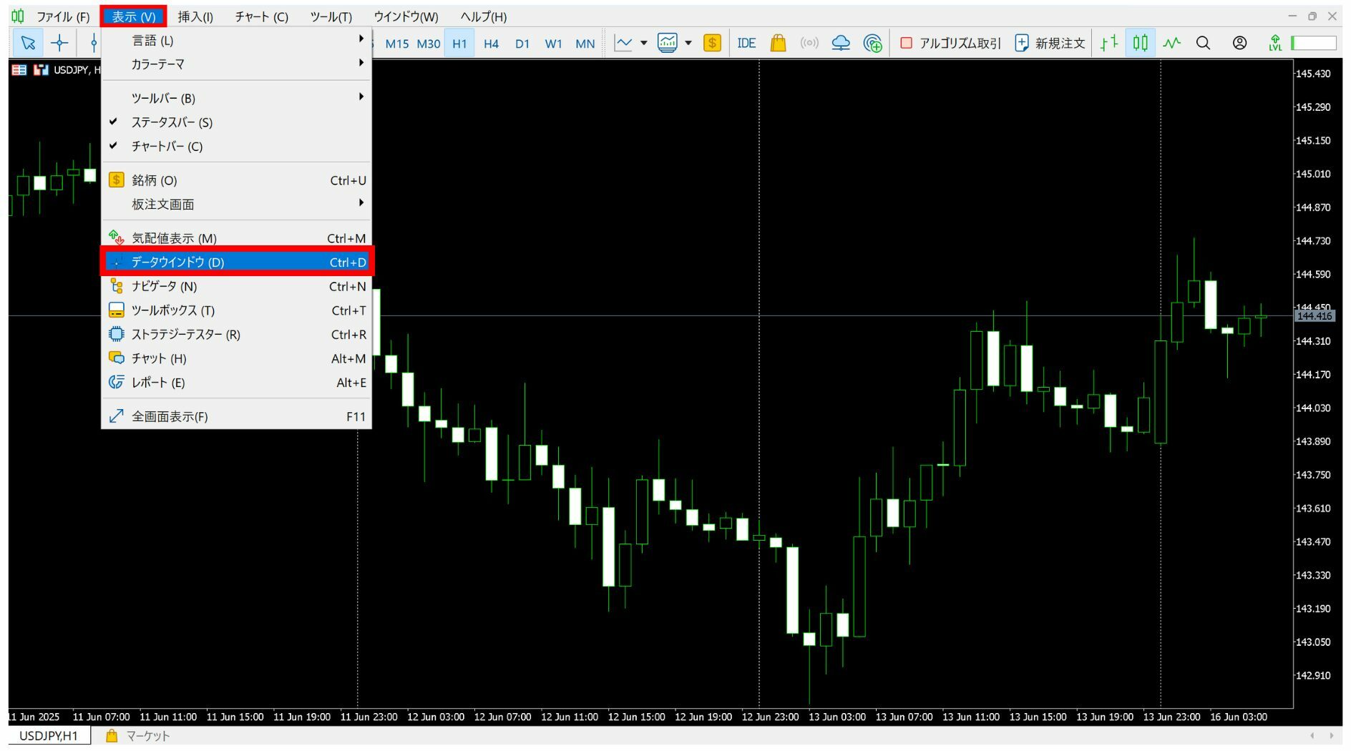Select the crosshair cursor tool
Image resolution: width=1351 pixels, height=751 pixels.
[x=59, y=43]
